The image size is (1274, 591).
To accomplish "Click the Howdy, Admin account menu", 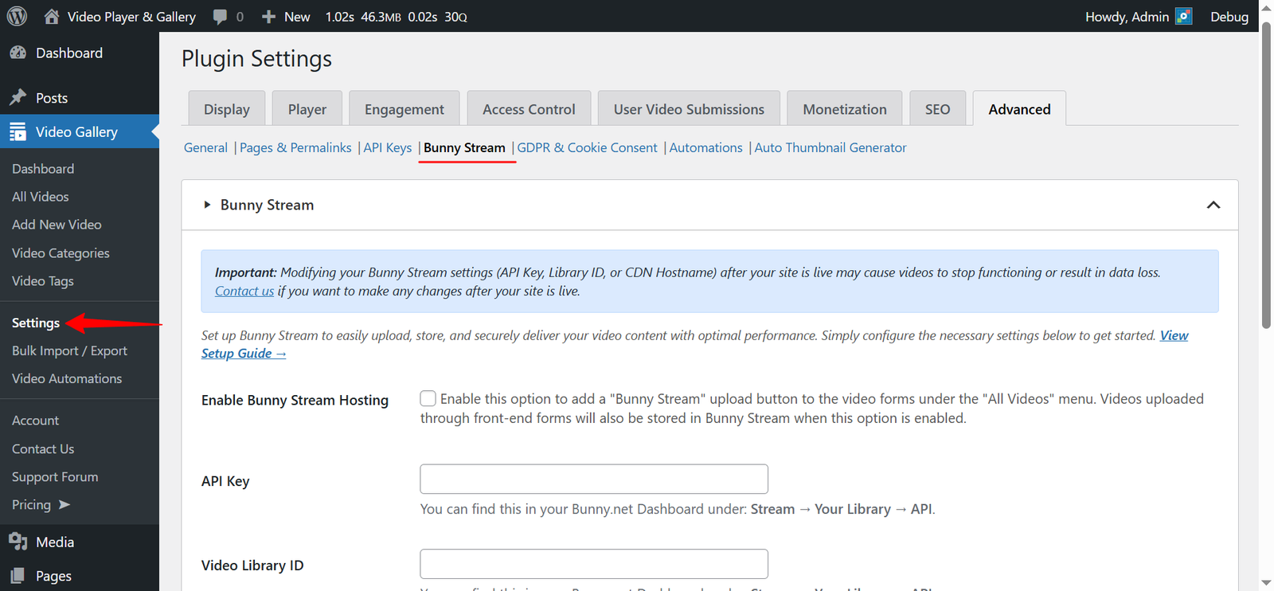I will click(x=1139, y=16).
